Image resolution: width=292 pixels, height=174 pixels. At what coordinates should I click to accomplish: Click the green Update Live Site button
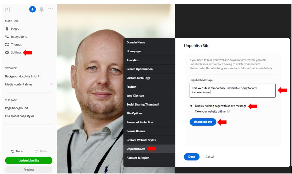pyautogui.click(x=29, y=160)
